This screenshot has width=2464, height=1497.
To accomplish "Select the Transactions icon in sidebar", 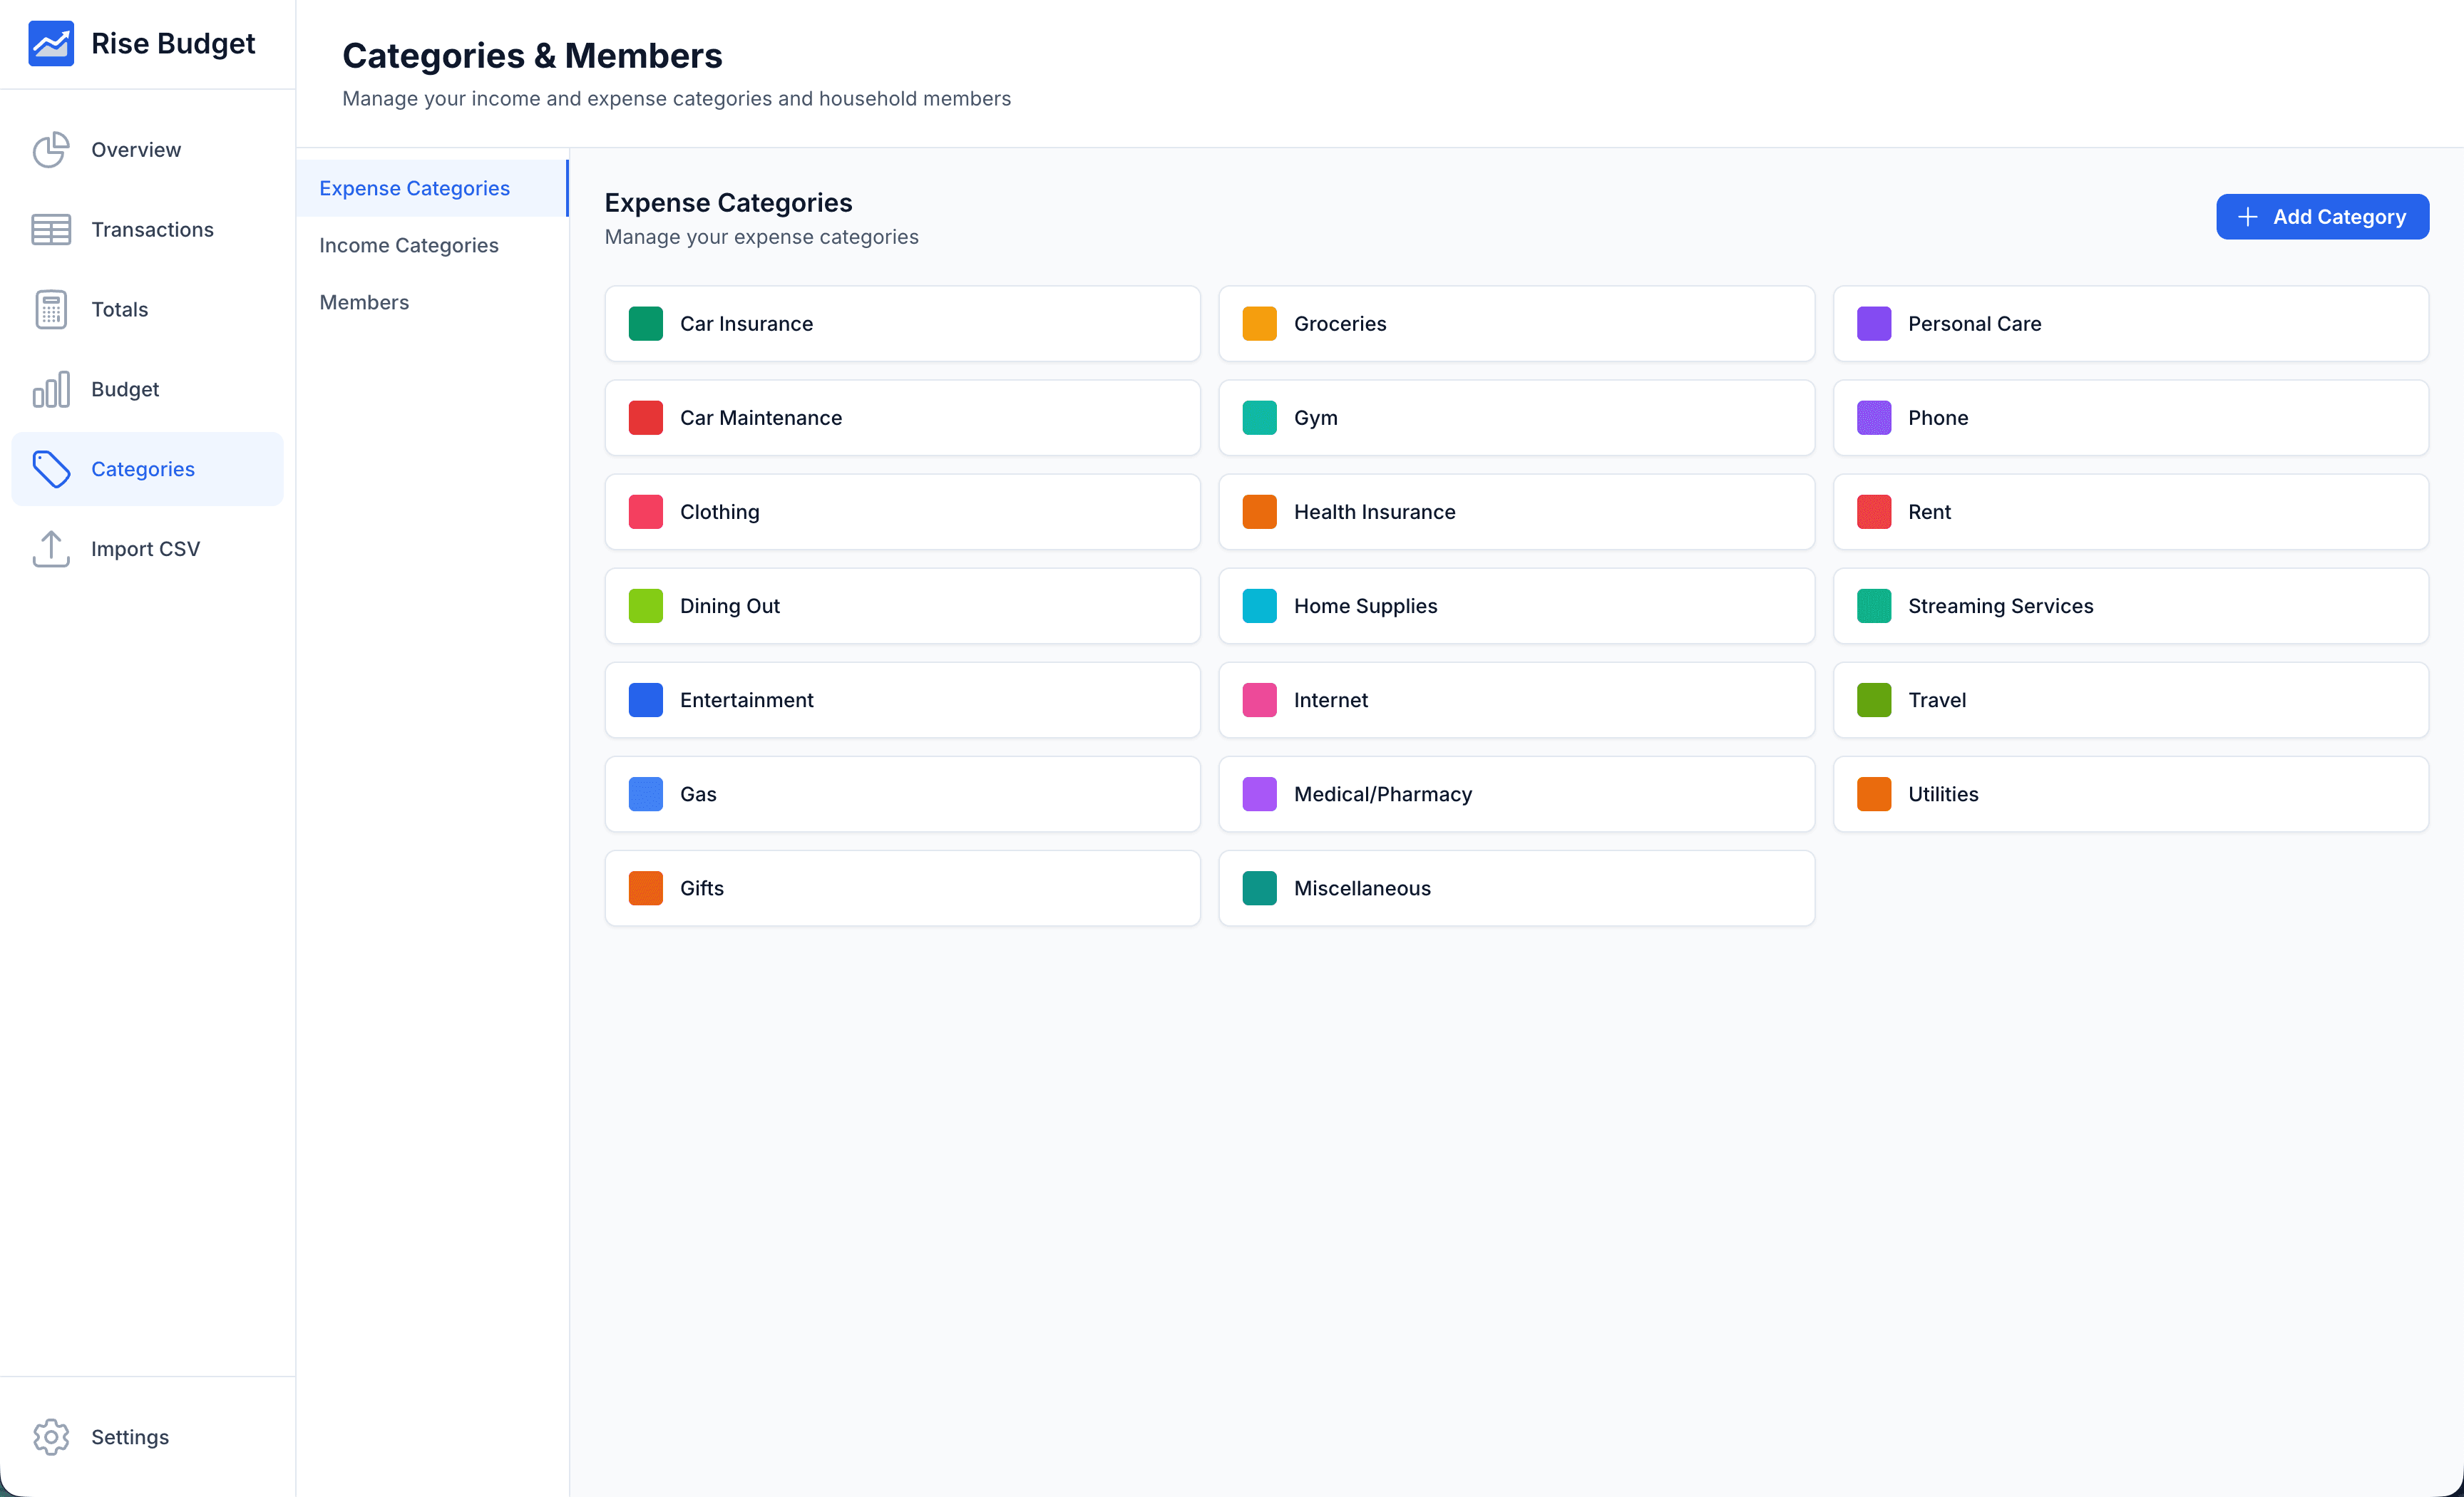I will click(51, 229).
